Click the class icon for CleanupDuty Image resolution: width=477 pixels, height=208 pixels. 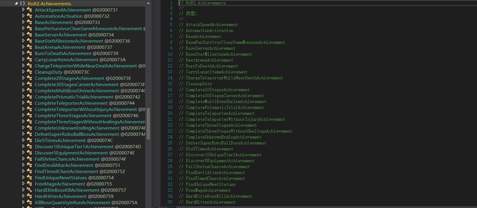29,72
